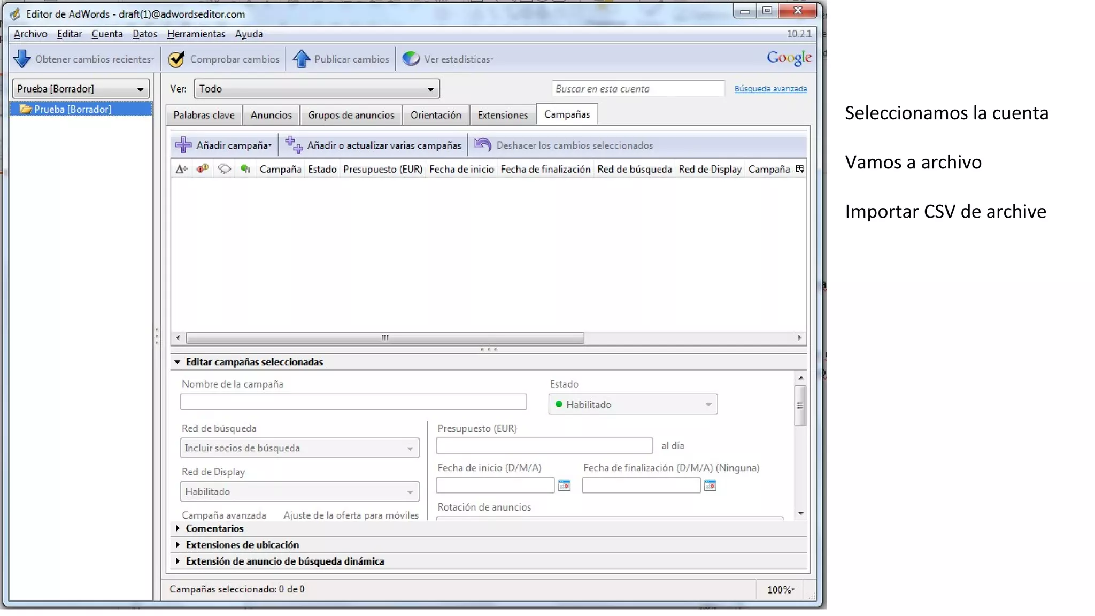
Task: Click the Añadir campaña plus icon
Action: coord(183,145)
